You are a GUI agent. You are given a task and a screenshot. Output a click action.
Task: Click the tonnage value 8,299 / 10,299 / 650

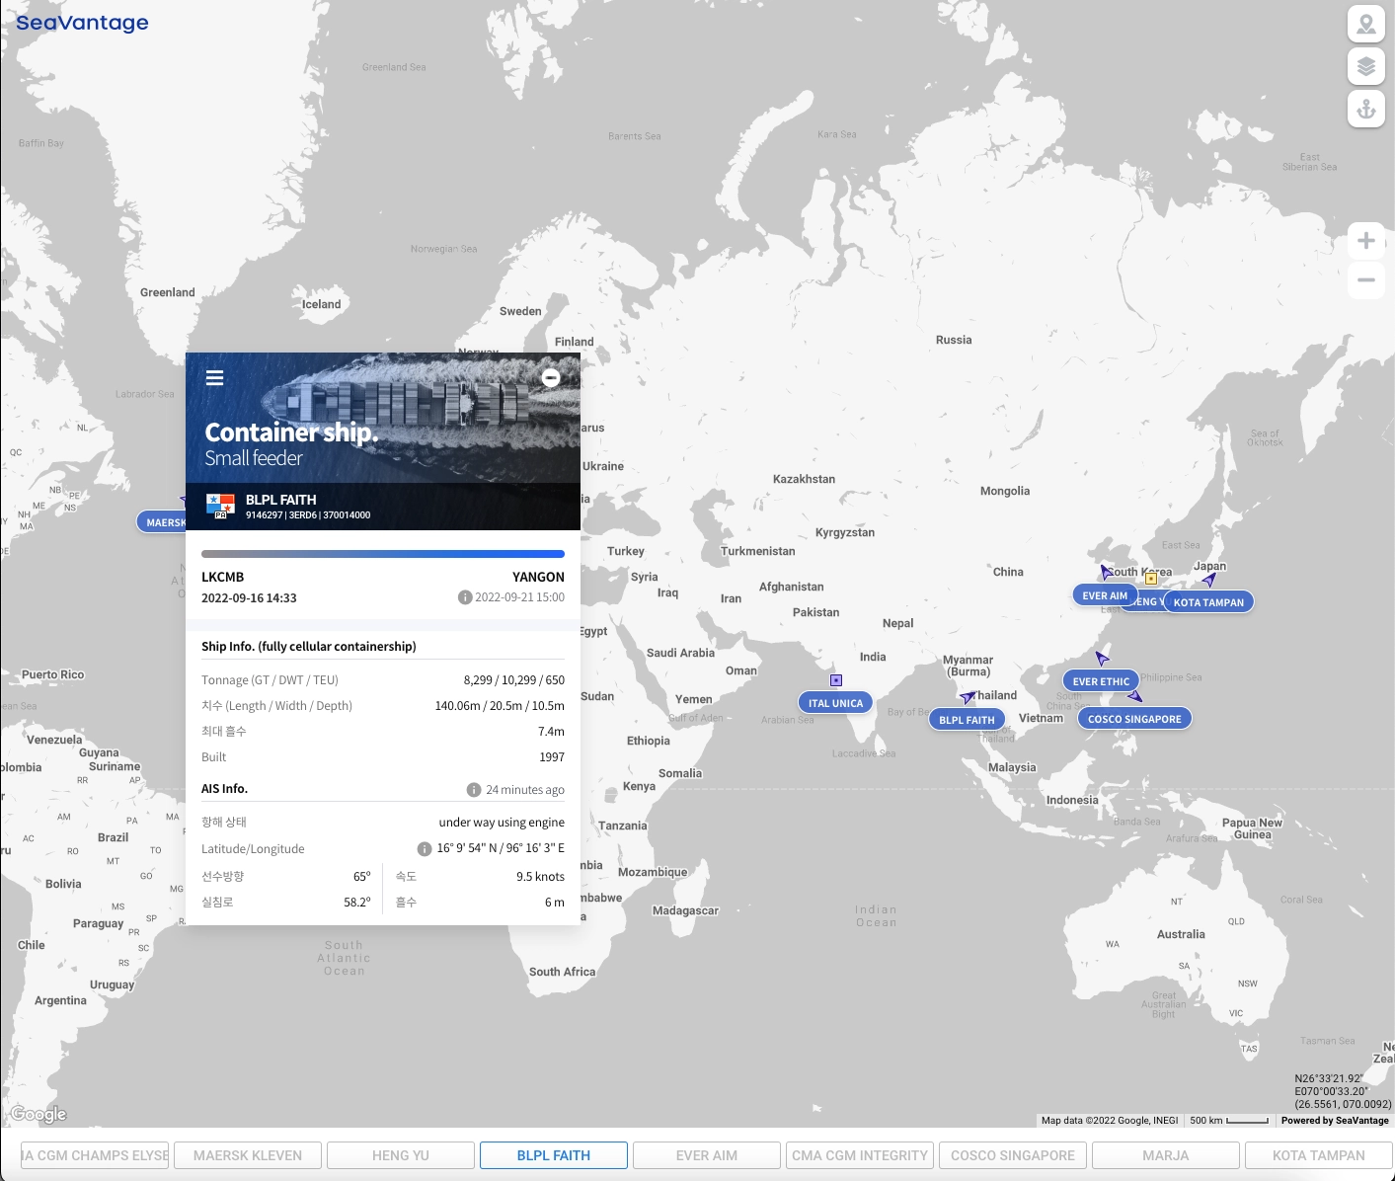point(514,680)
